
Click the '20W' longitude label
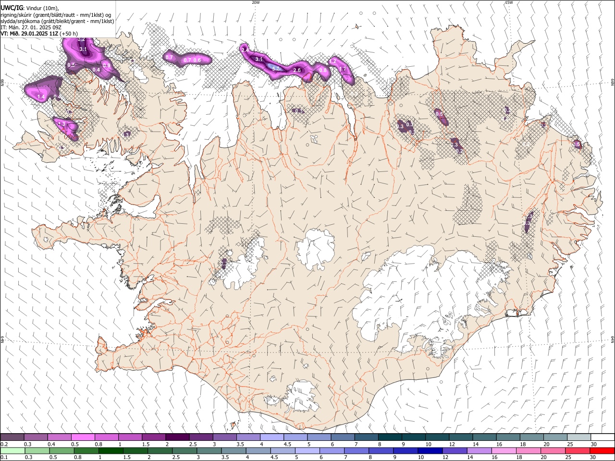(256, 2)
